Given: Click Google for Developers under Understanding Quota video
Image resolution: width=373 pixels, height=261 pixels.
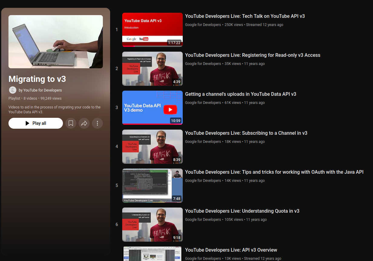Looking at the screenshot, I should click(x=203, y=220).
